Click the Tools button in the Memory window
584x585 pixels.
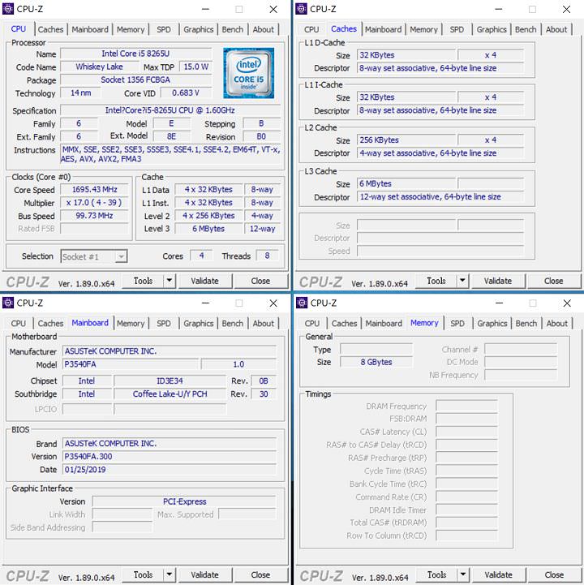coord(437,574)
